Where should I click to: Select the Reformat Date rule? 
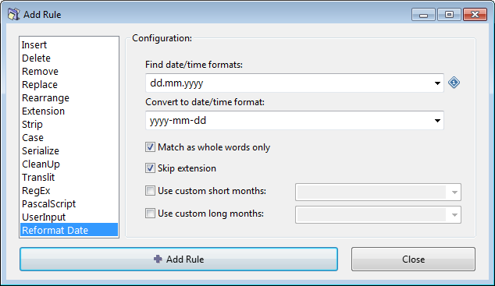(69, 230)
